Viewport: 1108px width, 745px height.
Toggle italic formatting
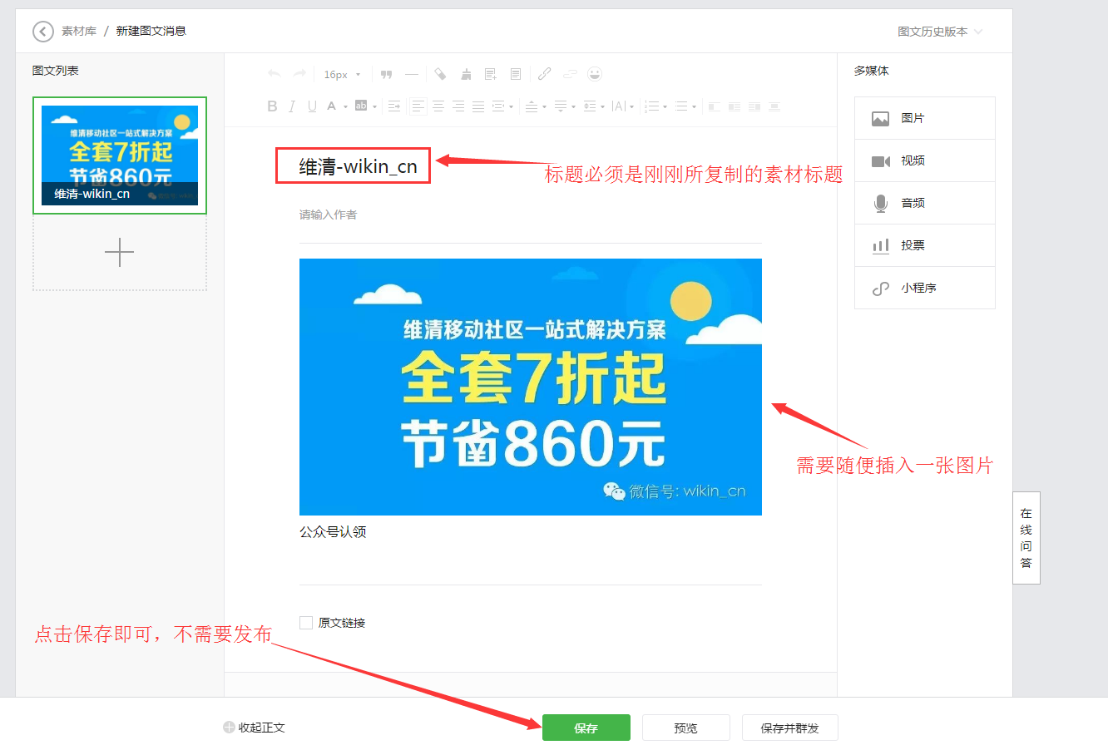[292, 106]
